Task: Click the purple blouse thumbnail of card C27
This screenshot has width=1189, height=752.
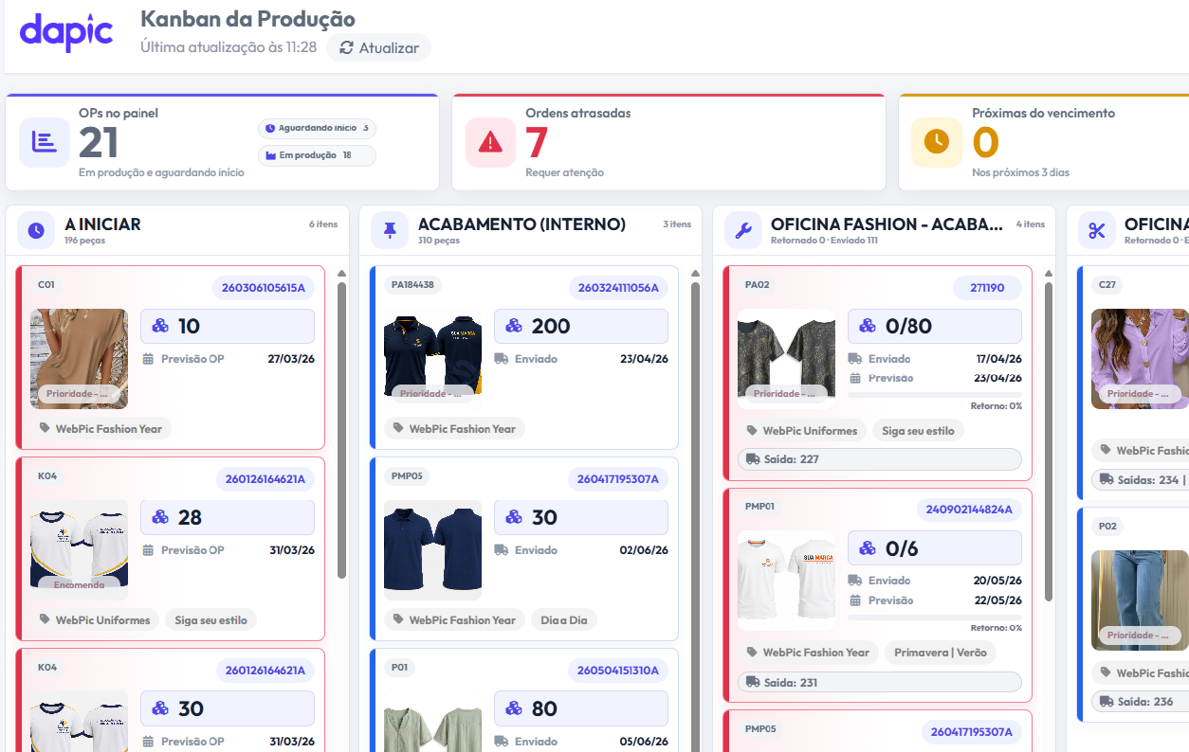Action: click(x=1140, y=359)
